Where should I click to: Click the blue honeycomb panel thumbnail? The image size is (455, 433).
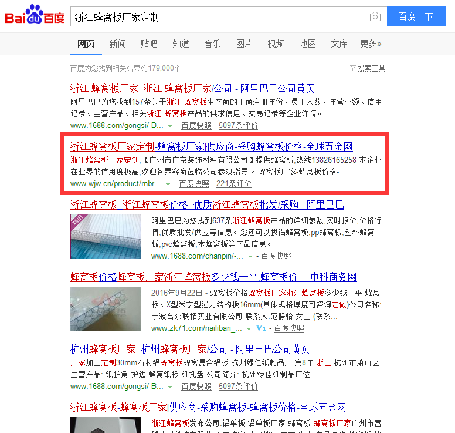[x=106, y=236]
